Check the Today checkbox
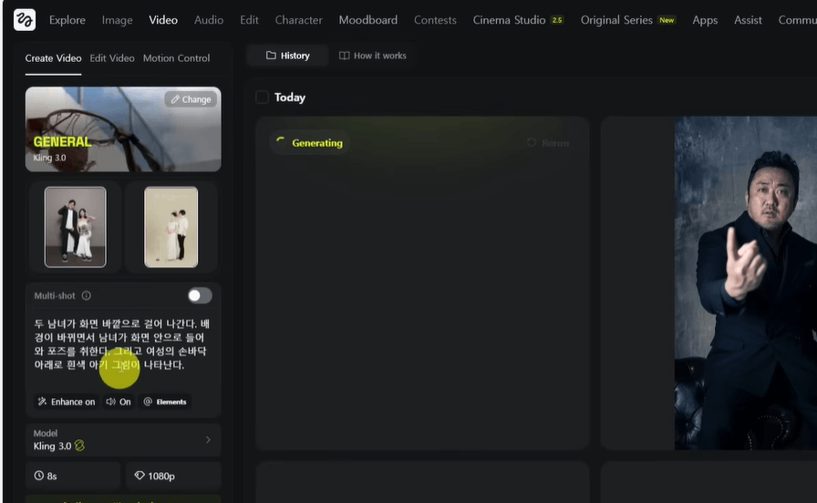Image resolution: width=817 pixels, height=503 pixels. [x=262, y=98]
